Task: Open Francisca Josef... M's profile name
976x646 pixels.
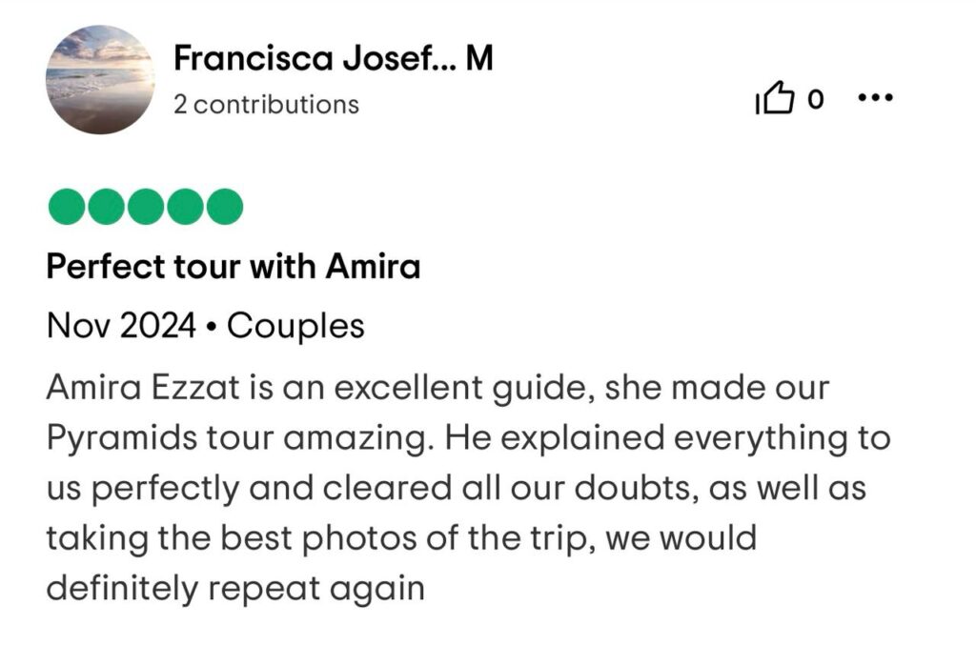Action: (334, 60)
